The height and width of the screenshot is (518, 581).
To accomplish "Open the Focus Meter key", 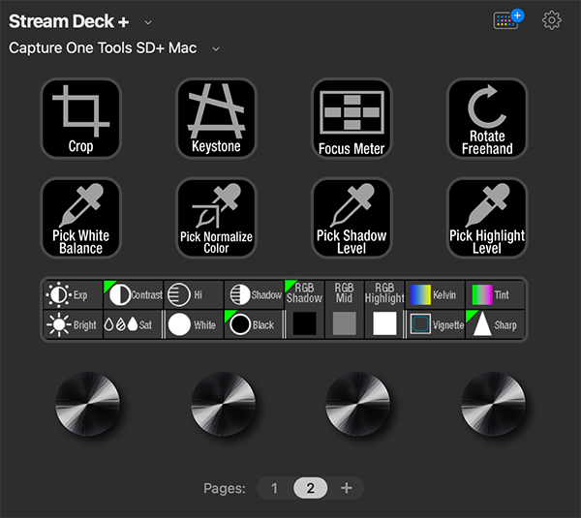I will [352, 118].
